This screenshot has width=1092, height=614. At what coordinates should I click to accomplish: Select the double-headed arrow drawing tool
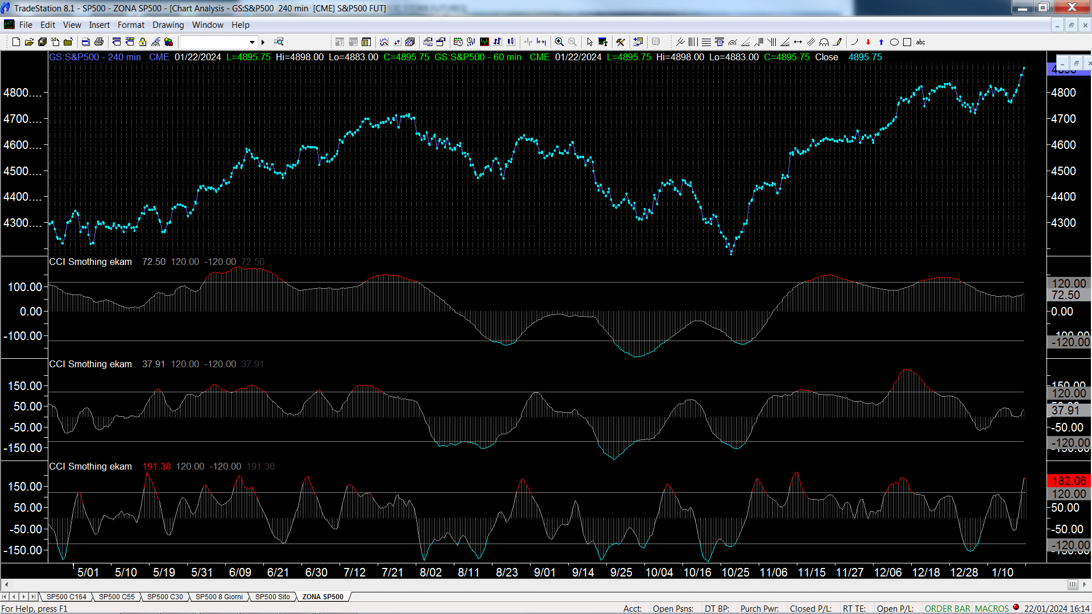click(x=798, y=42)
